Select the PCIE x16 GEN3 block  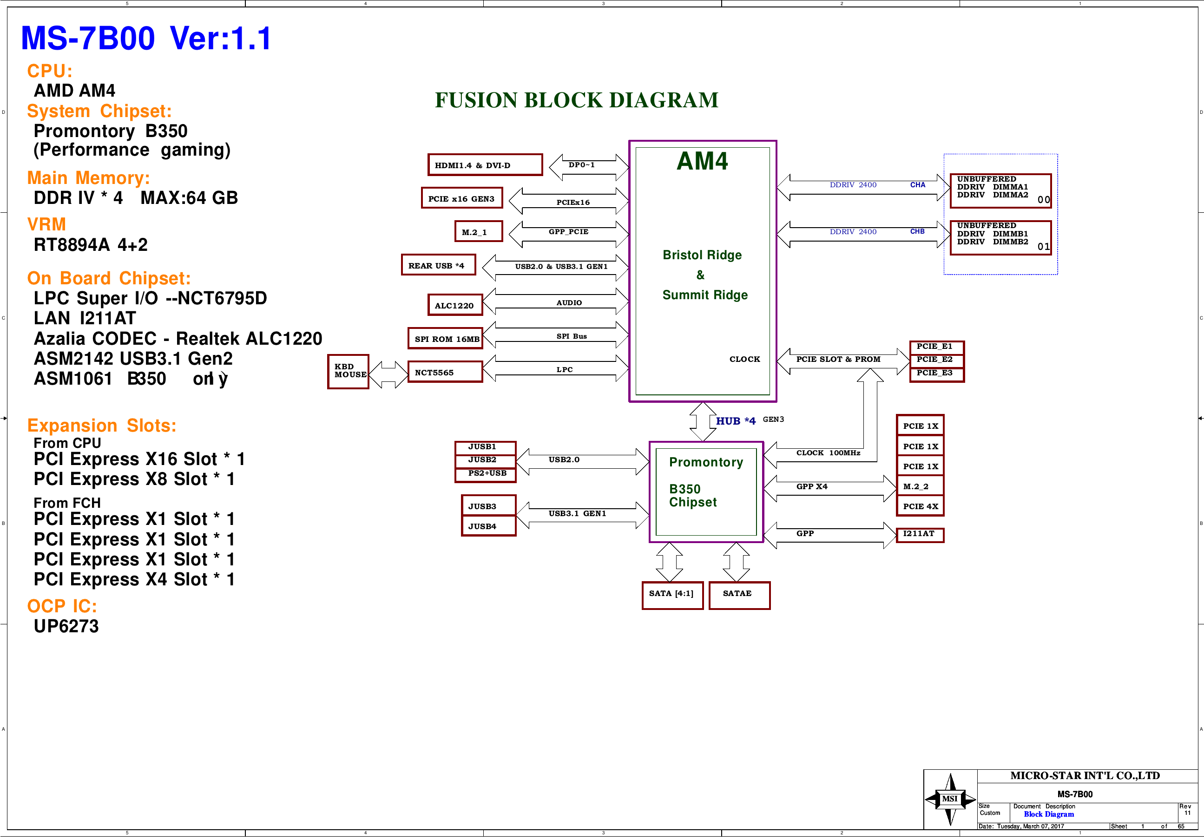461,198
